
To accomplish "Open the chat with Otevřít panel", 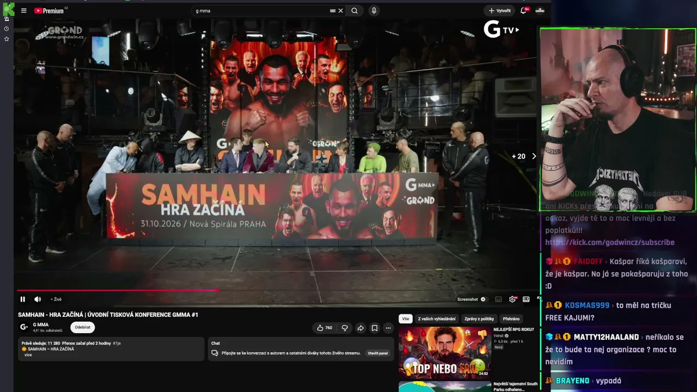I will 378,353.
